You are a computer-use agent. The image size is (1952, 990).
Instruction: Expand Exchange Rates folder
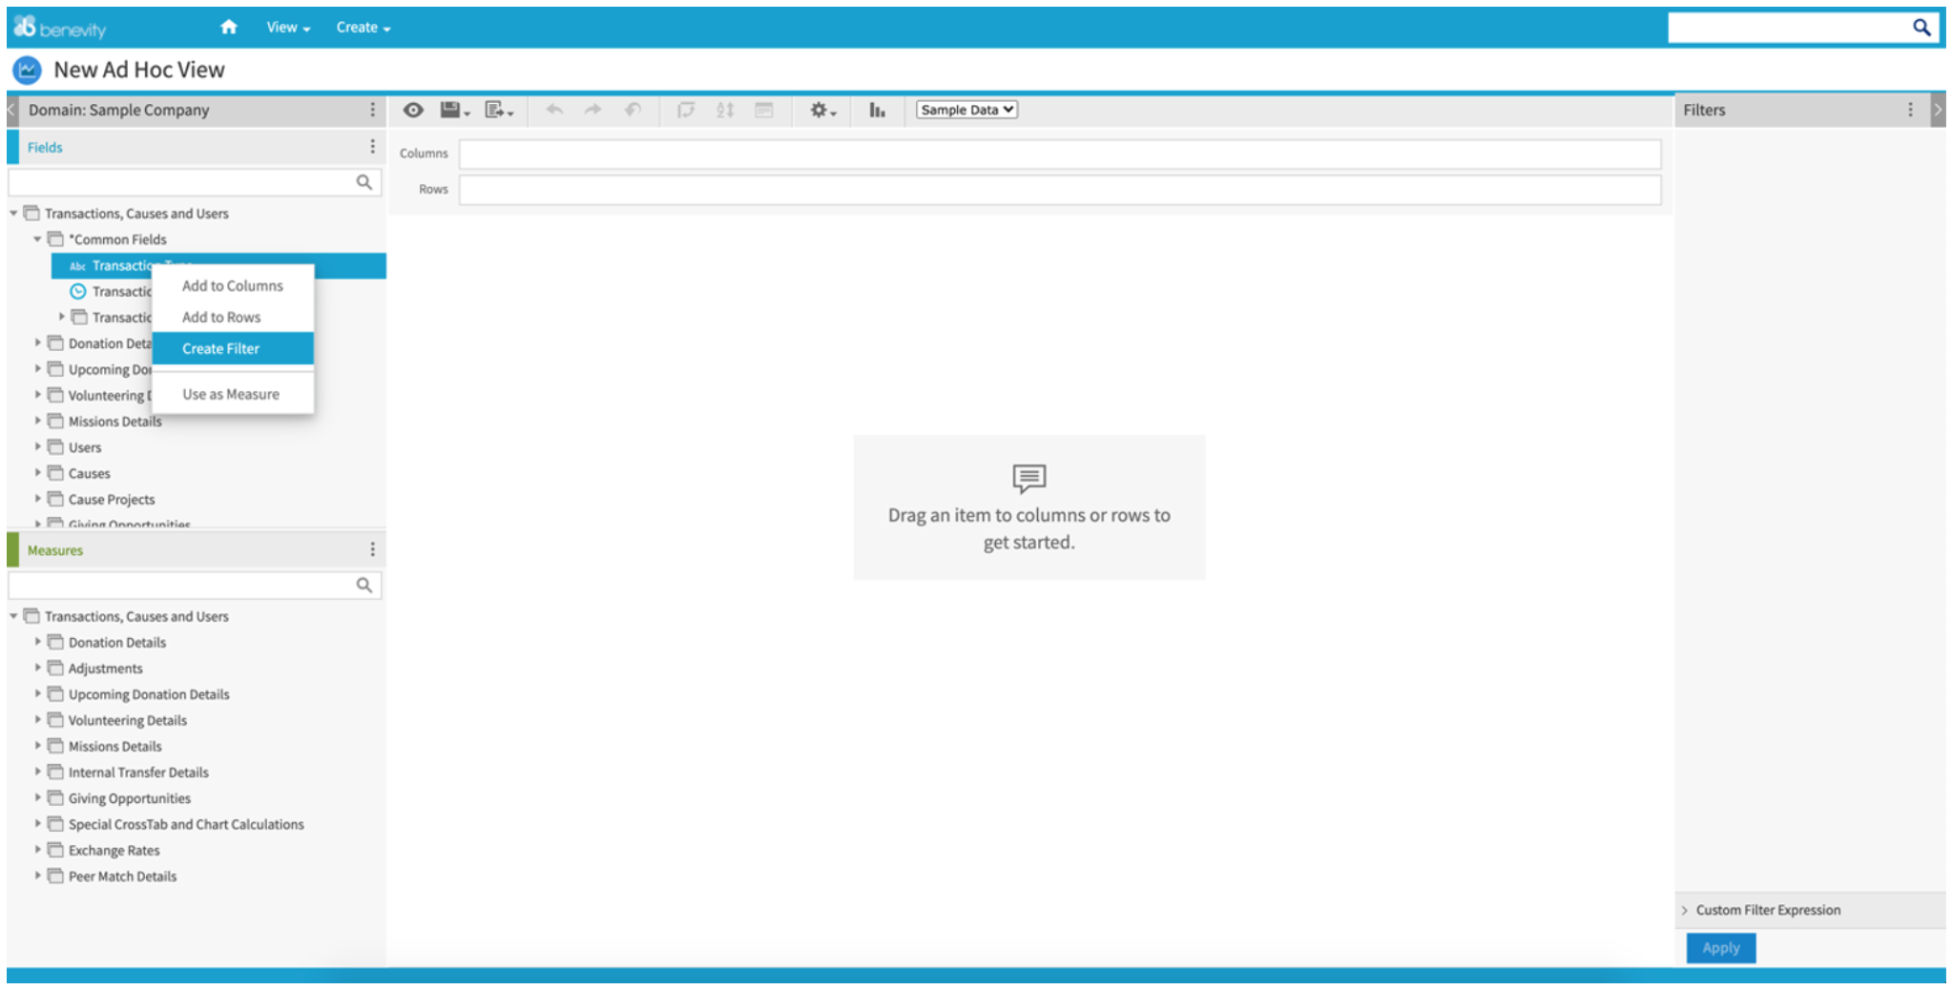coord(37,849)
